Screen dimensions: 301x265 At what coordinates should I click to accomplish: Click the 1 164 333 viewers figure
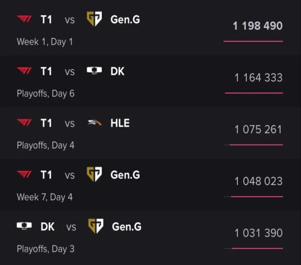(x=258, y=78)
